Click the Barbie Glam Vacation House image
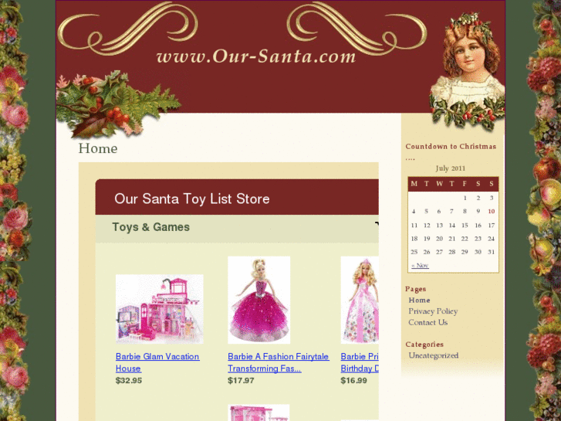561x421 pixels. pyautogui.click(x=159, y=309)
